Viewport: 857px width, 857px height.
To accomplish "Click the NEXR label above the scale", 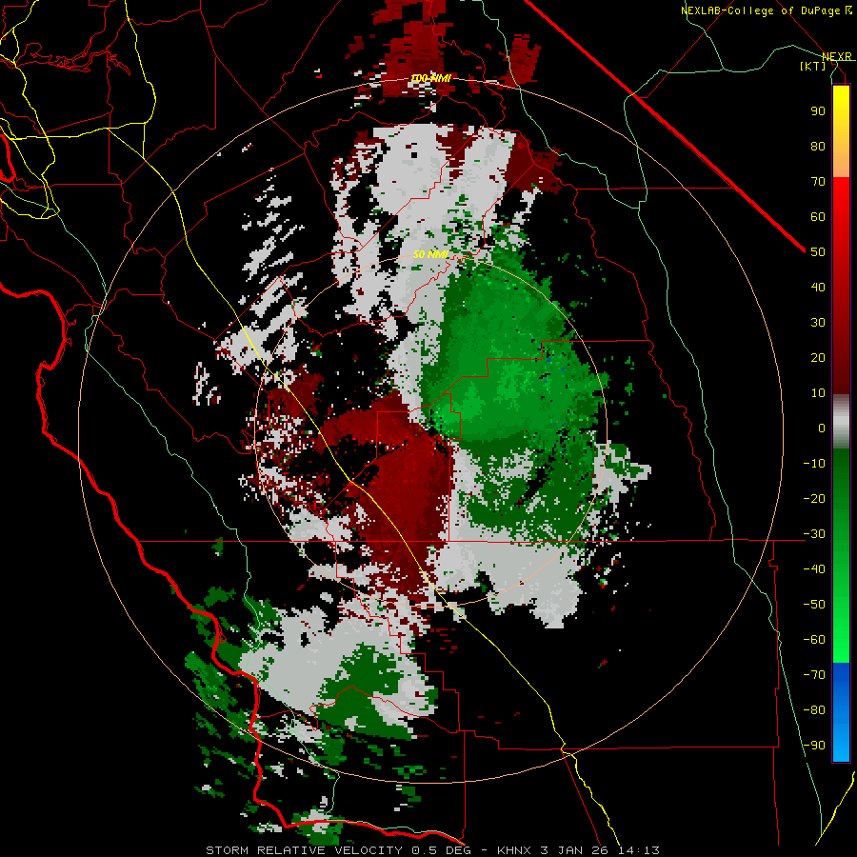I will click(836, 56).
